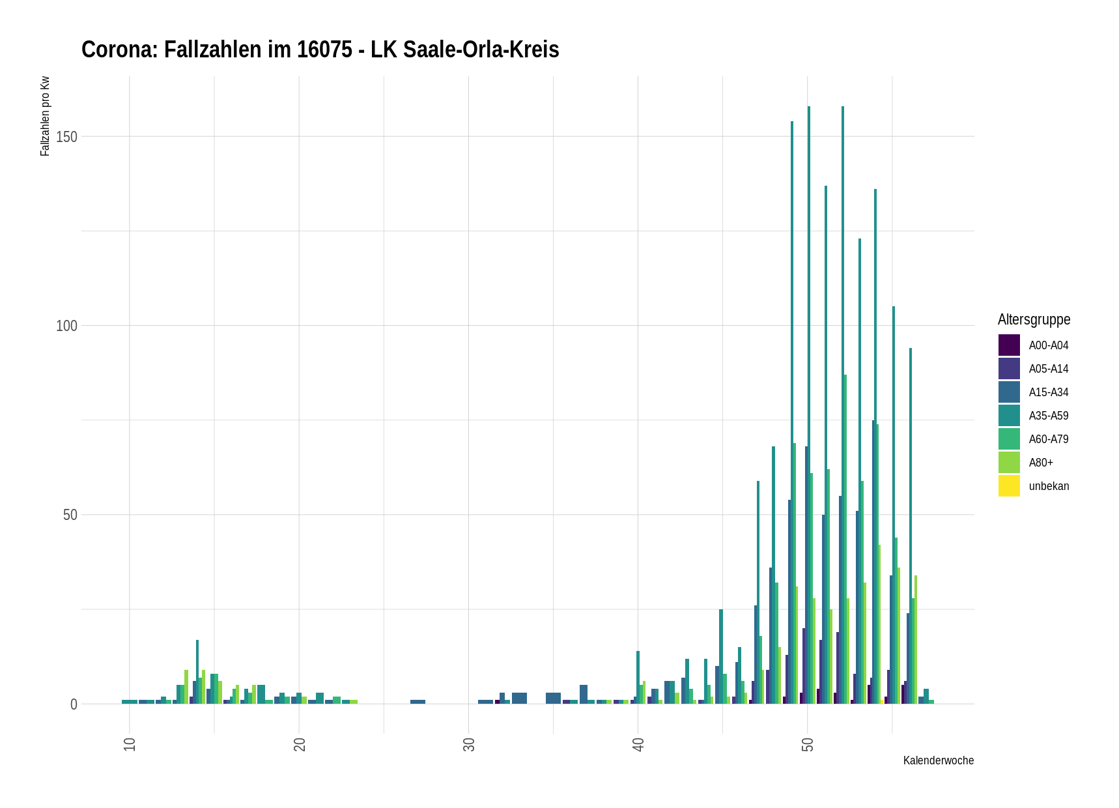
Task: Click the A05-A14 legend color swatch
Action: click(x=1008, y=369)
